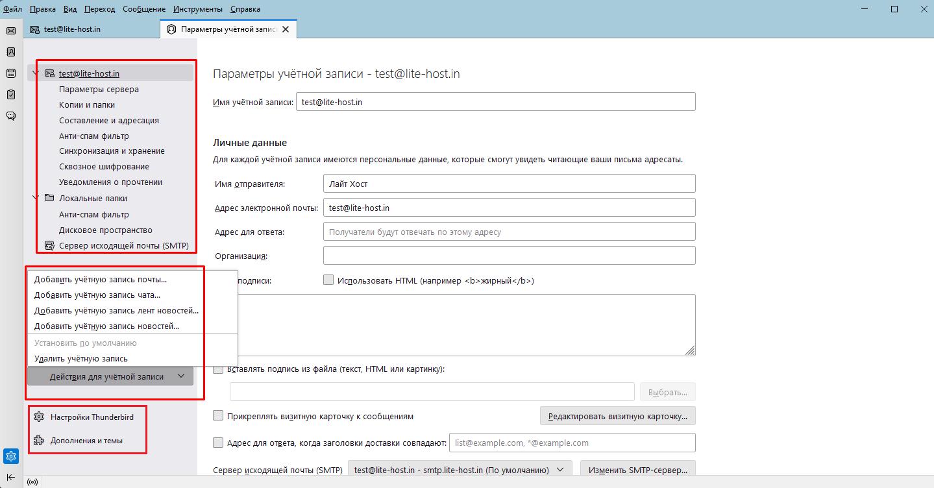Collapse the Локальные папки tree node

[35, 199]
